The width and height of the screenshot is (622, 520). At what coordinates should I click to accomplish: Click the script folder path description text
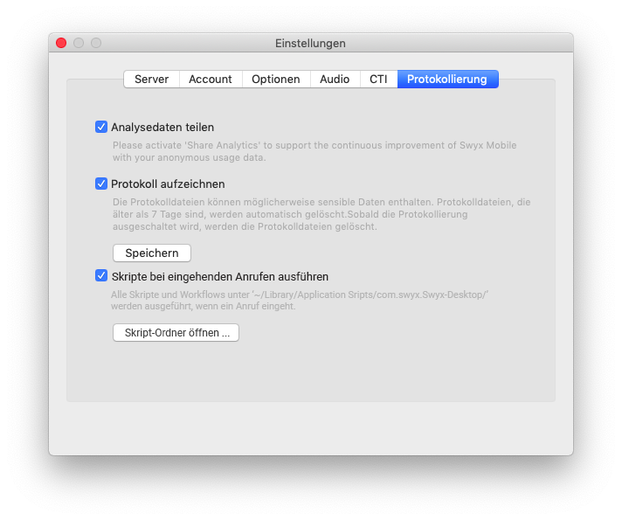pos(299,301)
